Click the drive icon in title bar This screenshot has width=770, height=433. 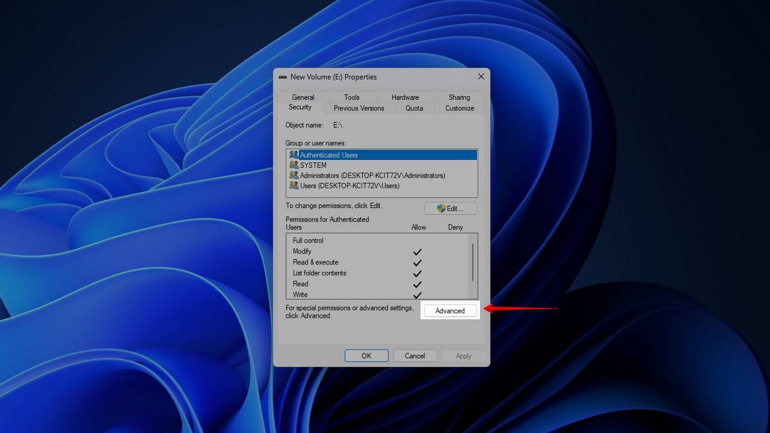283,77
